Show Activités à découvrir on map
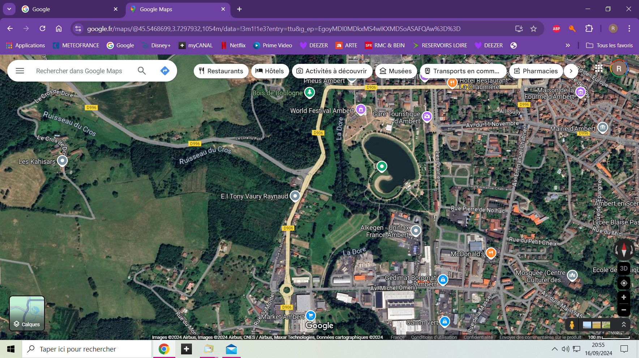The width and height of the screenshot is (639, 358). tap(332, 71)
